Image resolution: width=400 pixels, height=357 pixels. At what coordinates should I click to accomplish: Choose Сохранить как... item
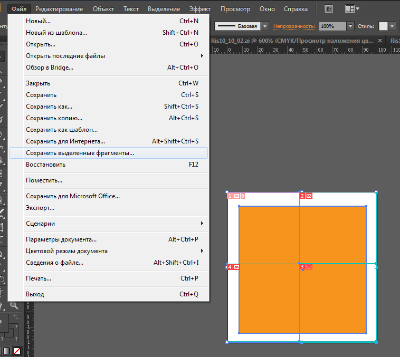click(x=108, y=107)
